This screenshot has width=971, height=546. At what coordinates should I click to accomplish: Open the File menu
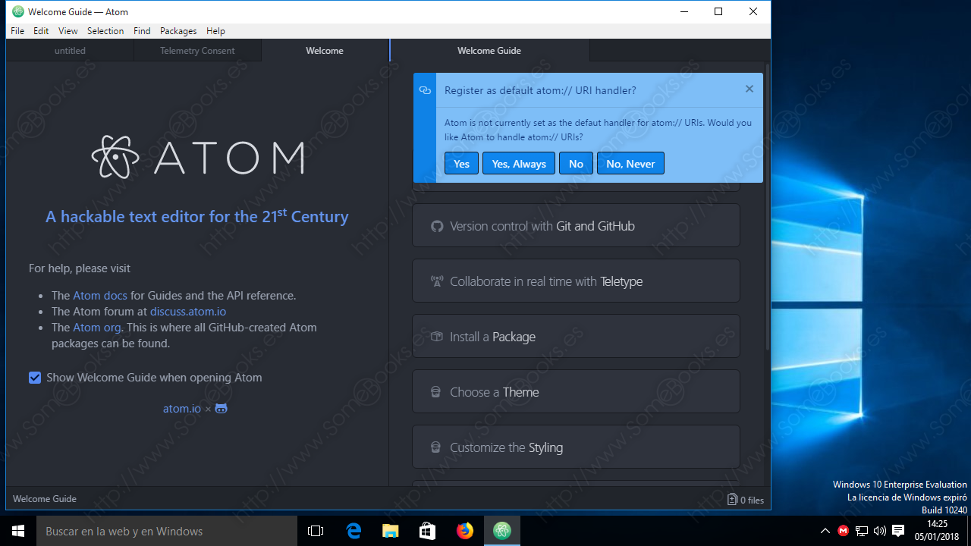pyautogui.click(x=17, y=31)
